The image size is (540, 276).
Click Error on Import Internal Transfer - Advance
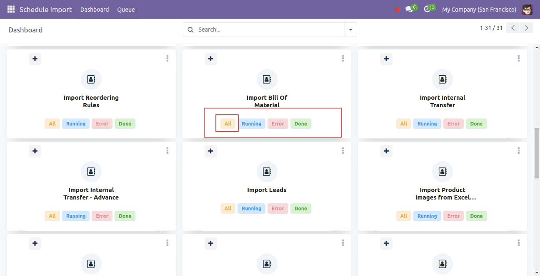point(102,216)
